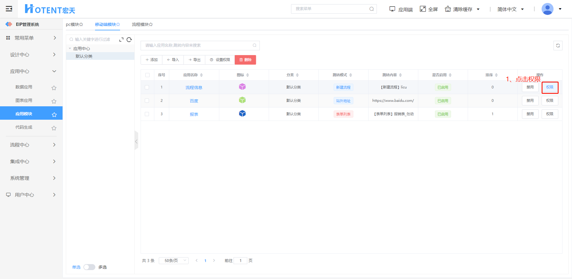Screen dimensions: 572x279
Task: Click the user avatar icon
Action: (547, 9)
